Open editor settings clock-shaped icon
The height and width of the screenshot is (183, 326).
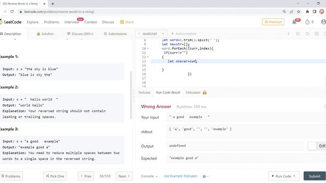click(316, 34)
